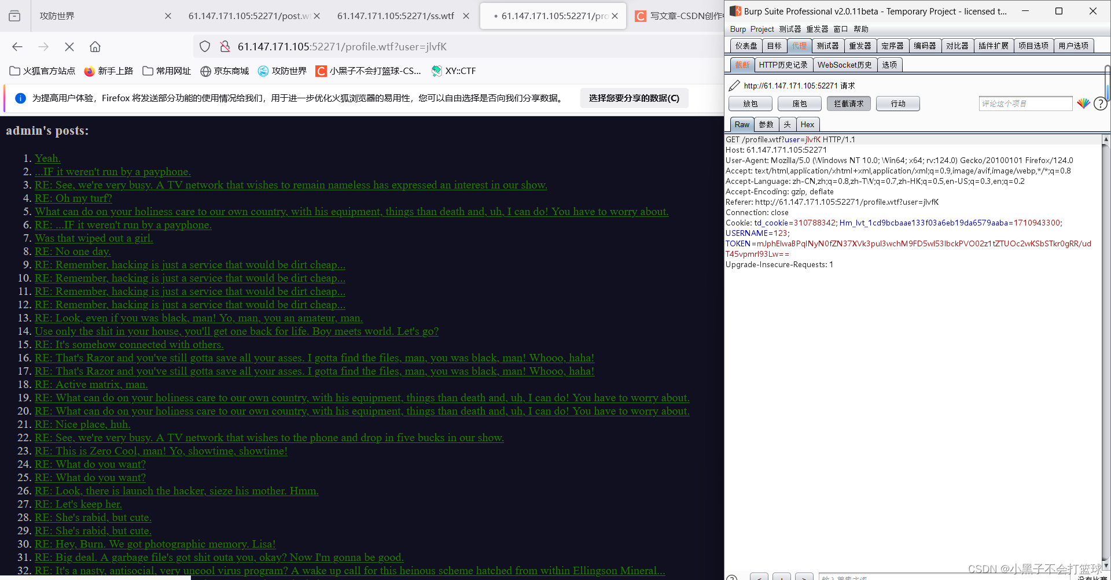Open the tab overview icon at top-left

coord(14,16)
